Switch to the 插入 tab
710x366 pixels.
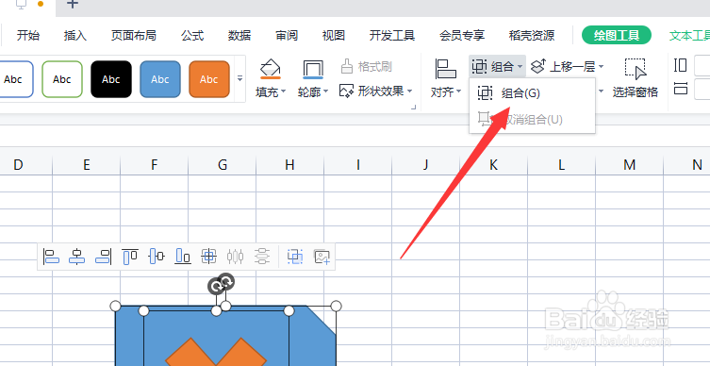pos(75,35)
